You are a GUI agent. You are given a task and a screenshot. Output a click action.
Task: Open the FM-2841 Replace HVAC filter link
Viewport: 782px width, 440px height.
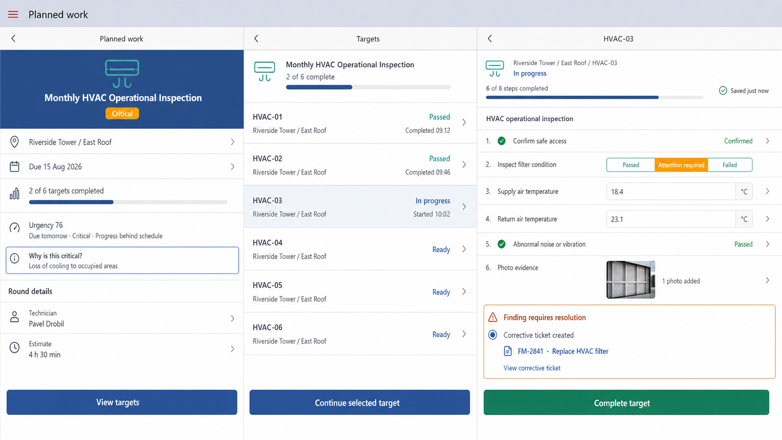click(563, 351)
